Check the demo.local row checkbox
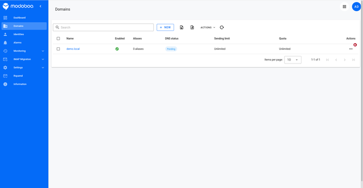Viewport: 363px width, 188px height. point(58,49)
